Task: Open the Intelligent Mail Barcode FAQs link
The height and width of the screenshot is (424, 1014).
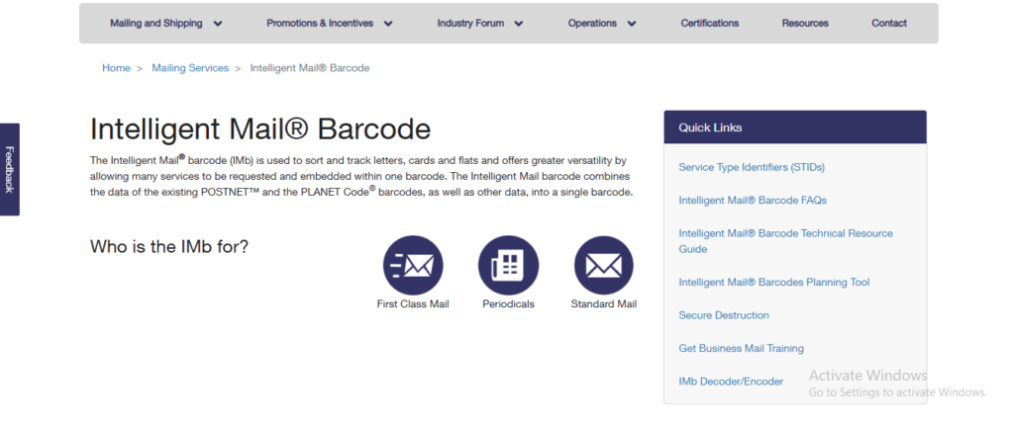Action: [753, 200]
